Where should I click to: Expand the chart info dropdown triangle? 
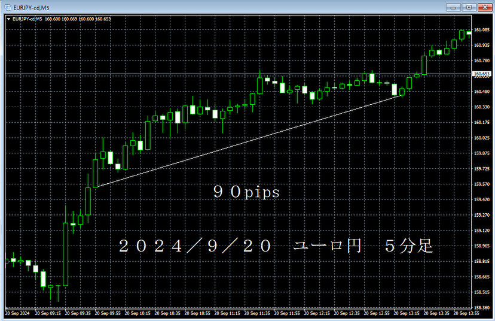point(8,19)
